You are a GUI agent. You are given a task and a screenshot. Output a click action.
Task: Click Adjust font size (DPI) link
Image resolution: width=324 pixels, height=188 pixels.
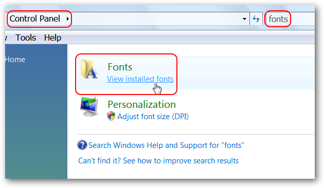153,117
